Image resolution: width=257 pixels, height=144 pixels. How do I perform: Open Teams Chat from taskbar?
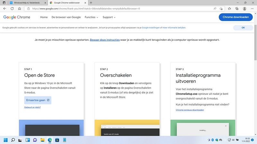pos(35,140)
